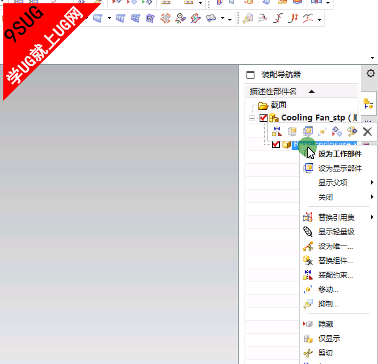Click the black curve with red slash icon
378x364 pixels.
(x=278, y=18)
